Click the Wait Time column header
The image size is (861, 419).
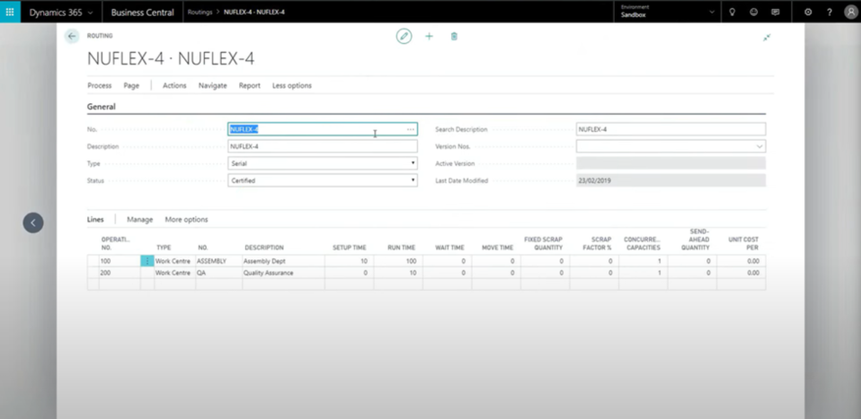[449, 248]
